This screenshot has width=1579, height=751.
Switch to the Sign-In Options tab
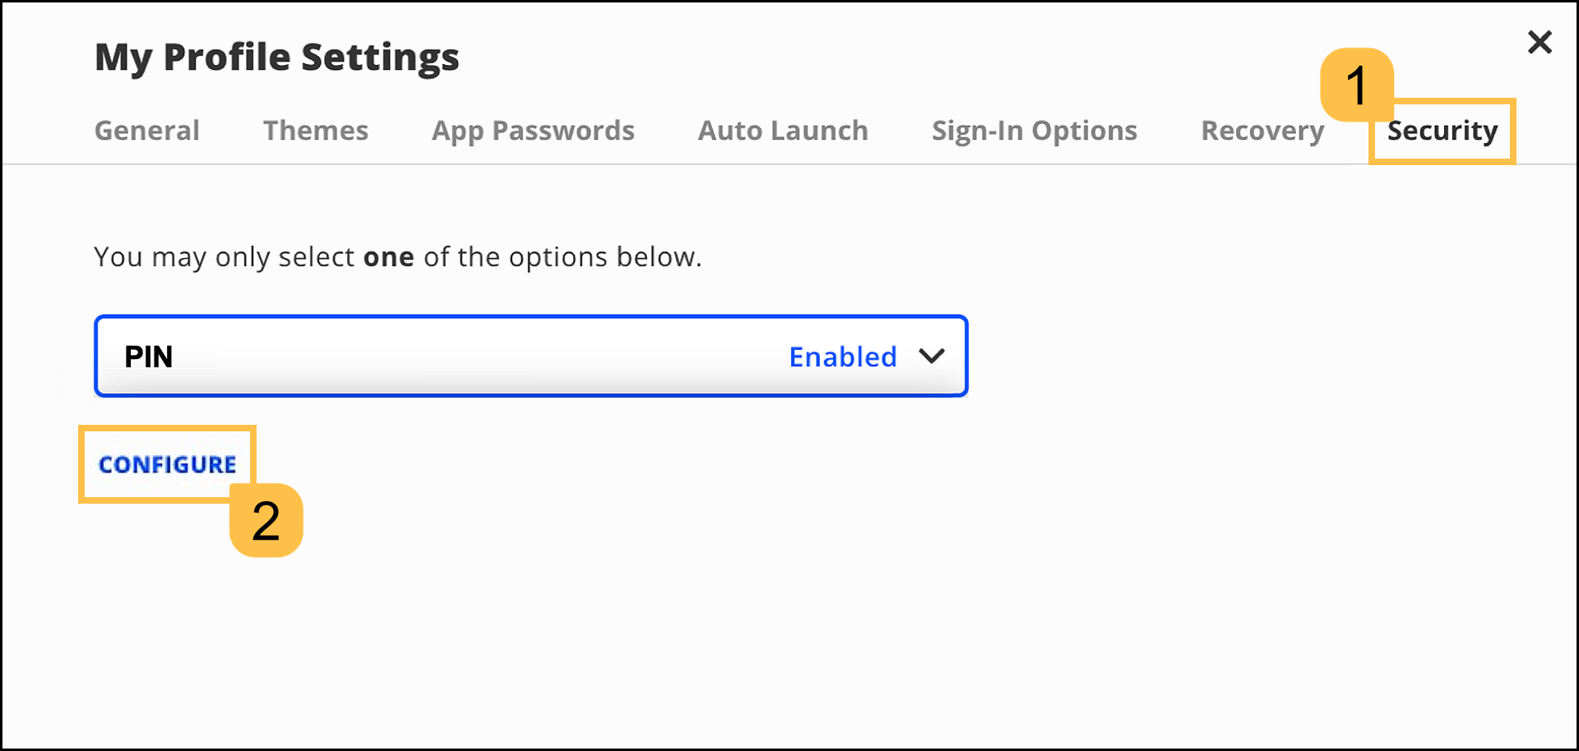coord(1034,130)
